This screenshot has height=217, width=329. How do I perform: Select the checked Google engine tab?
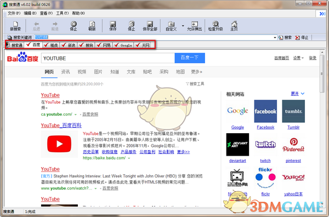point(123,45)
